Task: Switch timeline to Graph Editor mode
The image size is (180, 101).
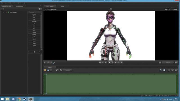Action: pos(51,70)
